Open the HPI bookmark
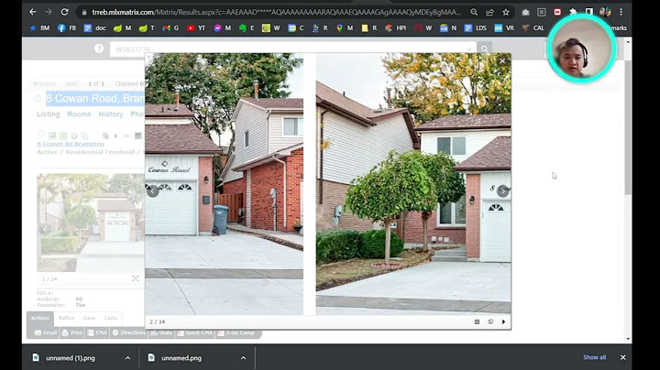The image size is (660, 370). (396, 28)
